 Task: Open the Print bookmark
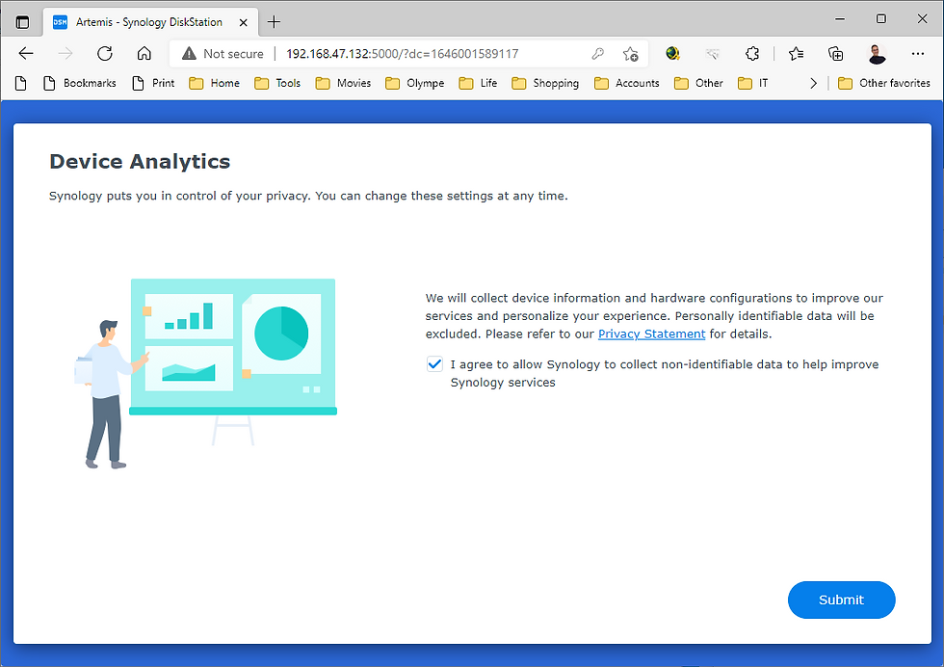pyautogui.click(x=153, y=83)
